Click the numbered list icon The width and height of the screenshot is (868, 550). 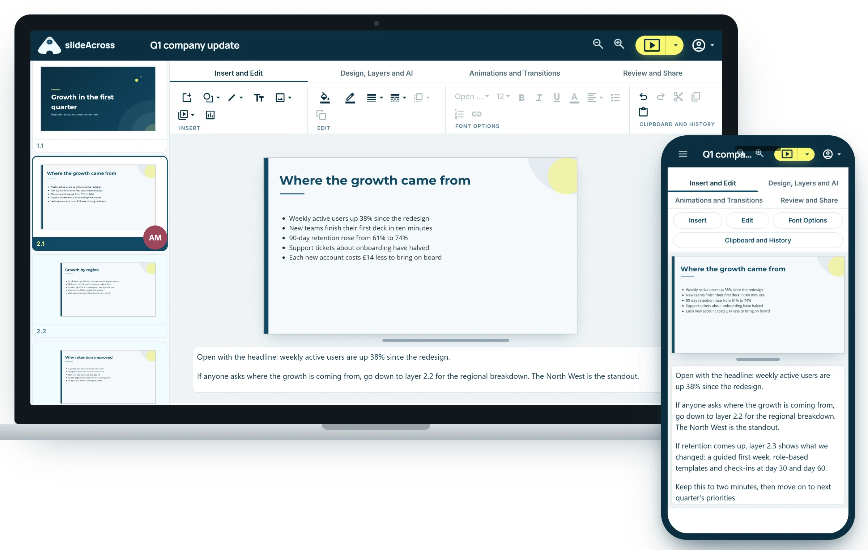(x=459, y=114)
